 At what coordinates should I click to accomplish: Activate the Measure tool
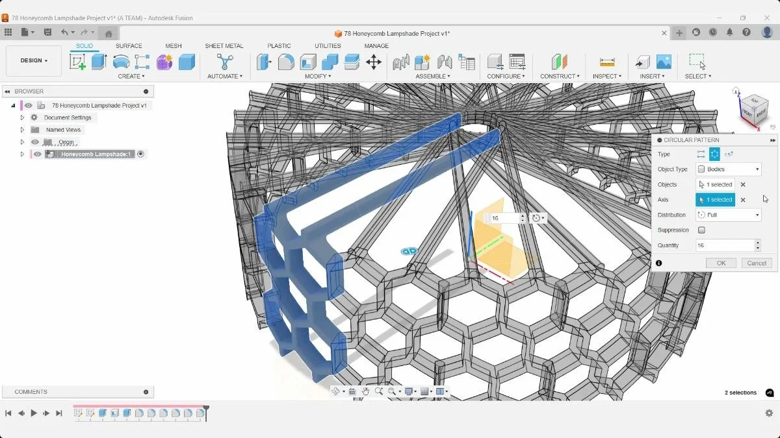[607, 62]
